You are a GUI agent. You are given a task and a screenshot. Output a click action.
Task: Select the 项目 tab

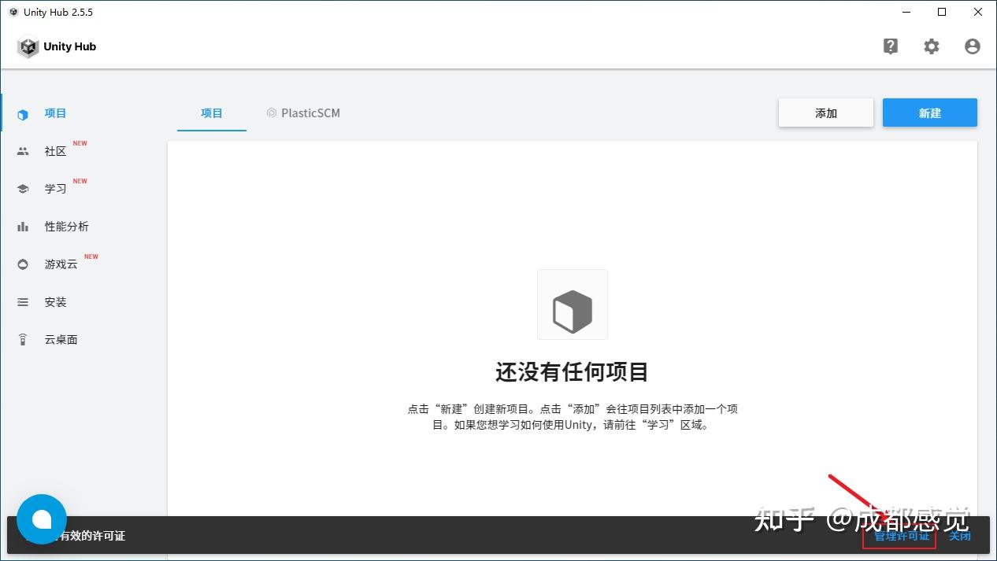point(211,113)
